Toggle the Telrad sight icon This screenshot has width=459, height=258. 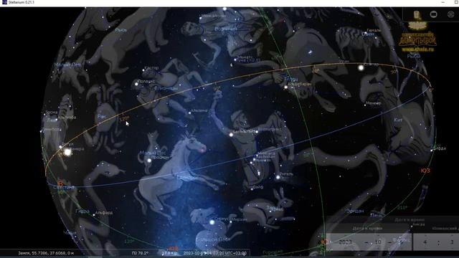coord(451,14)
